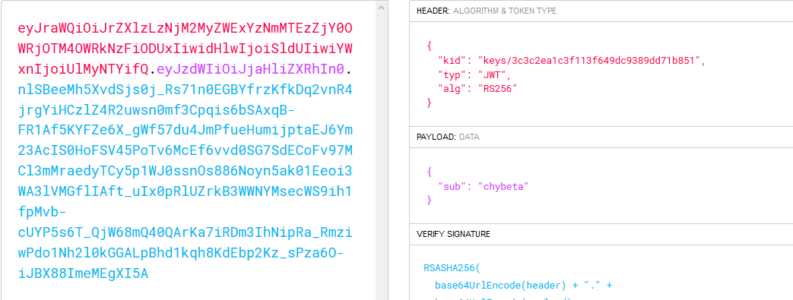Click the scroll-up arrow of the encoded token scrollbar

pos(382,7)
